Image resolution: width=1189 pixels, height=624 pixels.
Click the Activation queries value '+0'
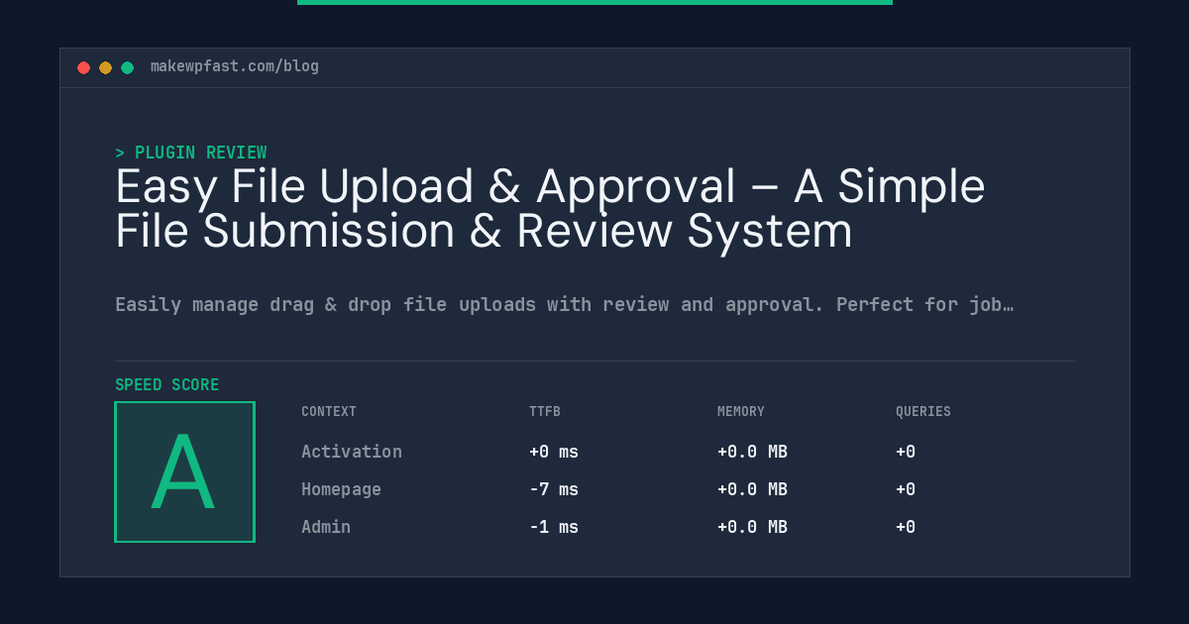(x=906, y=452)
